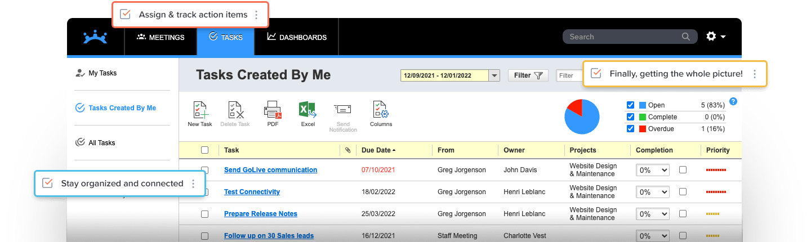This screenshot has height=242, width=811.
Task: Click the From column header
Action: [x=445, y=150]
